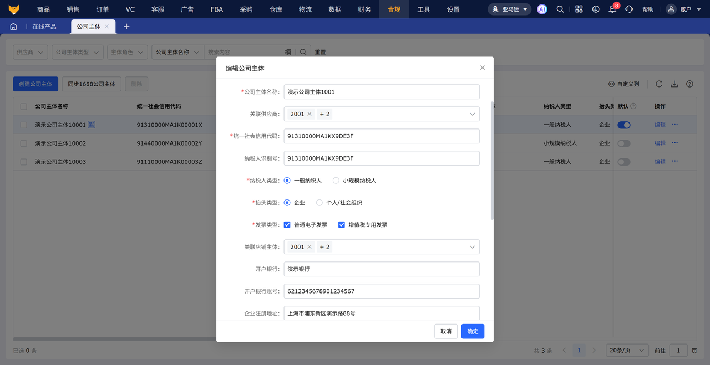Screen dimensions: 710x365
Task: Open the 亚马逊 platform dropdown
Action: point(510,9)
